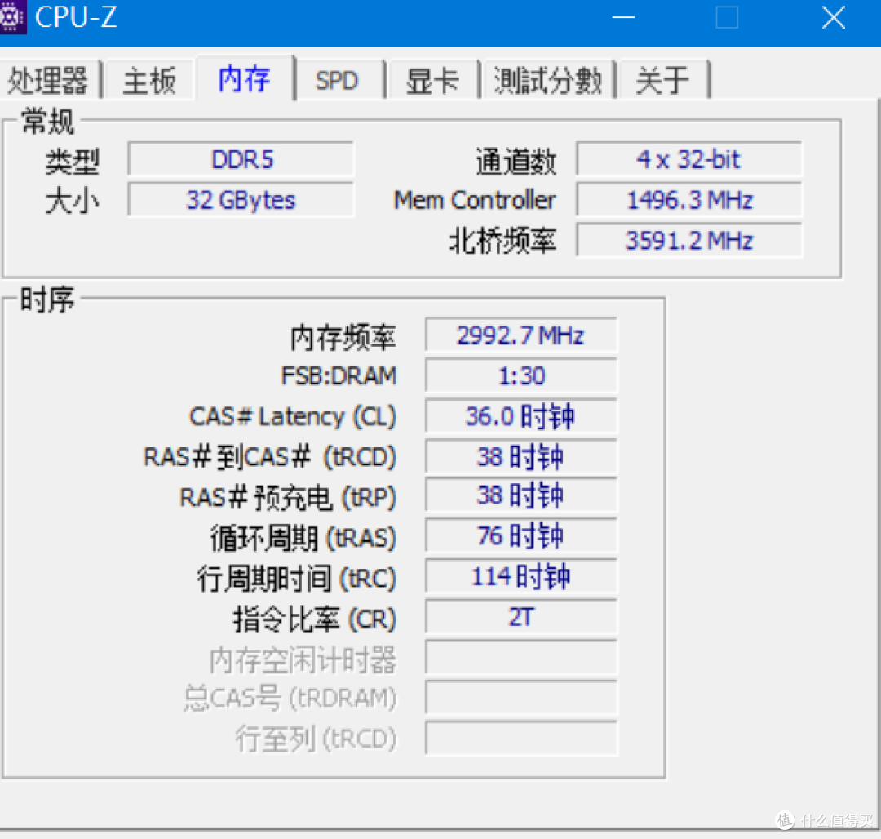Viewport: 881px width, 839px height.
Task: Click the 循环周期 (tRAS) label
Action: pos(303,538)
